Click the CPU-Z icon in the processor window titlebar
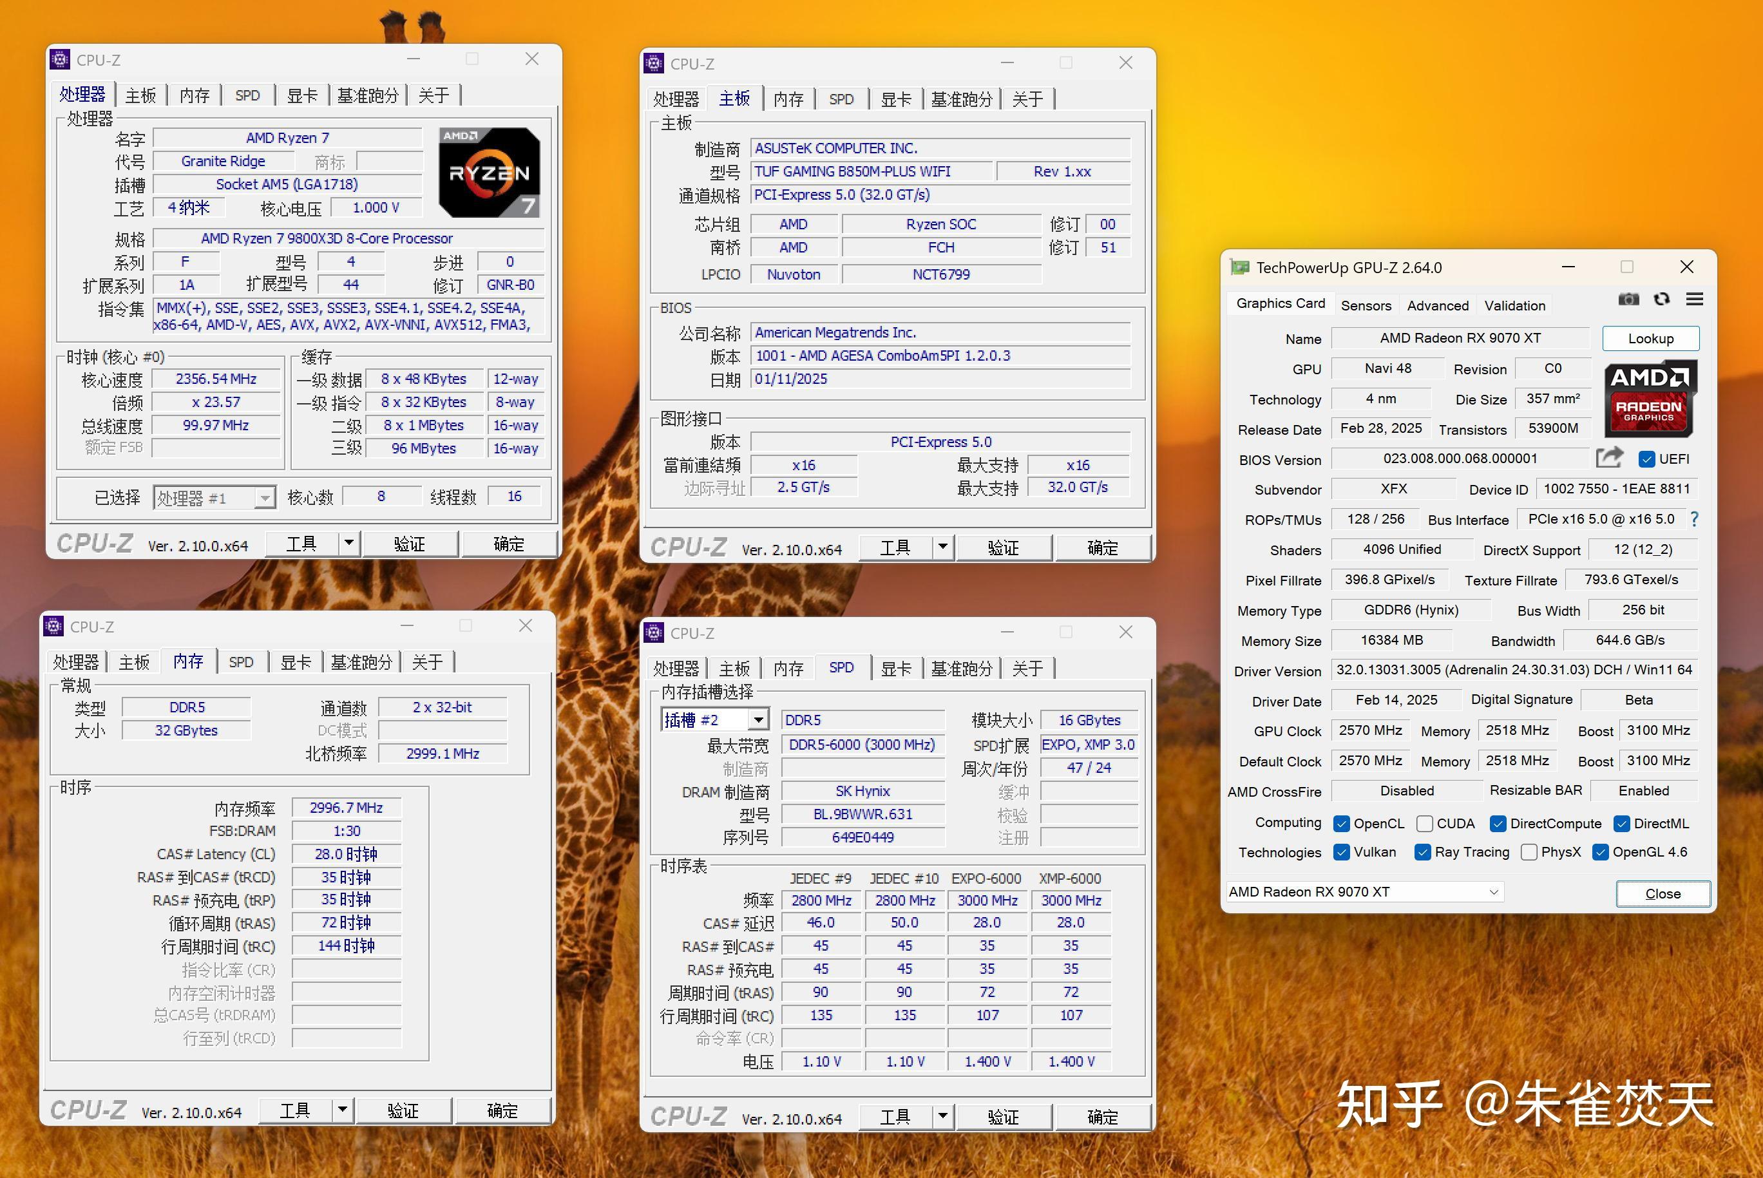 pos(59,59)
